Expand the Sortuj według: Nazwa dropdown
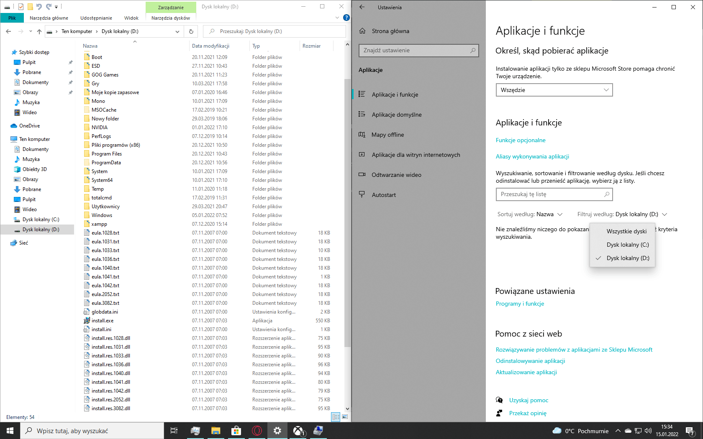The image size is (703, 439). coord(530,214)
